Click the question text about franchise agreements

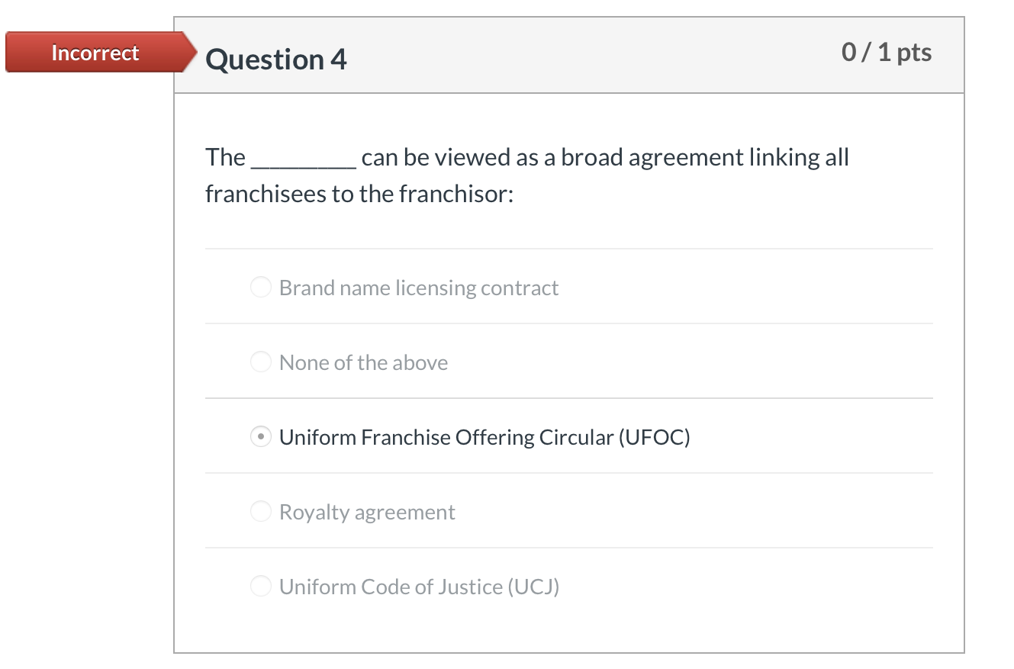click(x=526, y=174)
